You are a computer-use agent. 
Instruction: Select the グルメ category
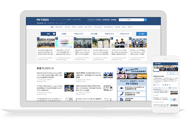tap(124, 27)
